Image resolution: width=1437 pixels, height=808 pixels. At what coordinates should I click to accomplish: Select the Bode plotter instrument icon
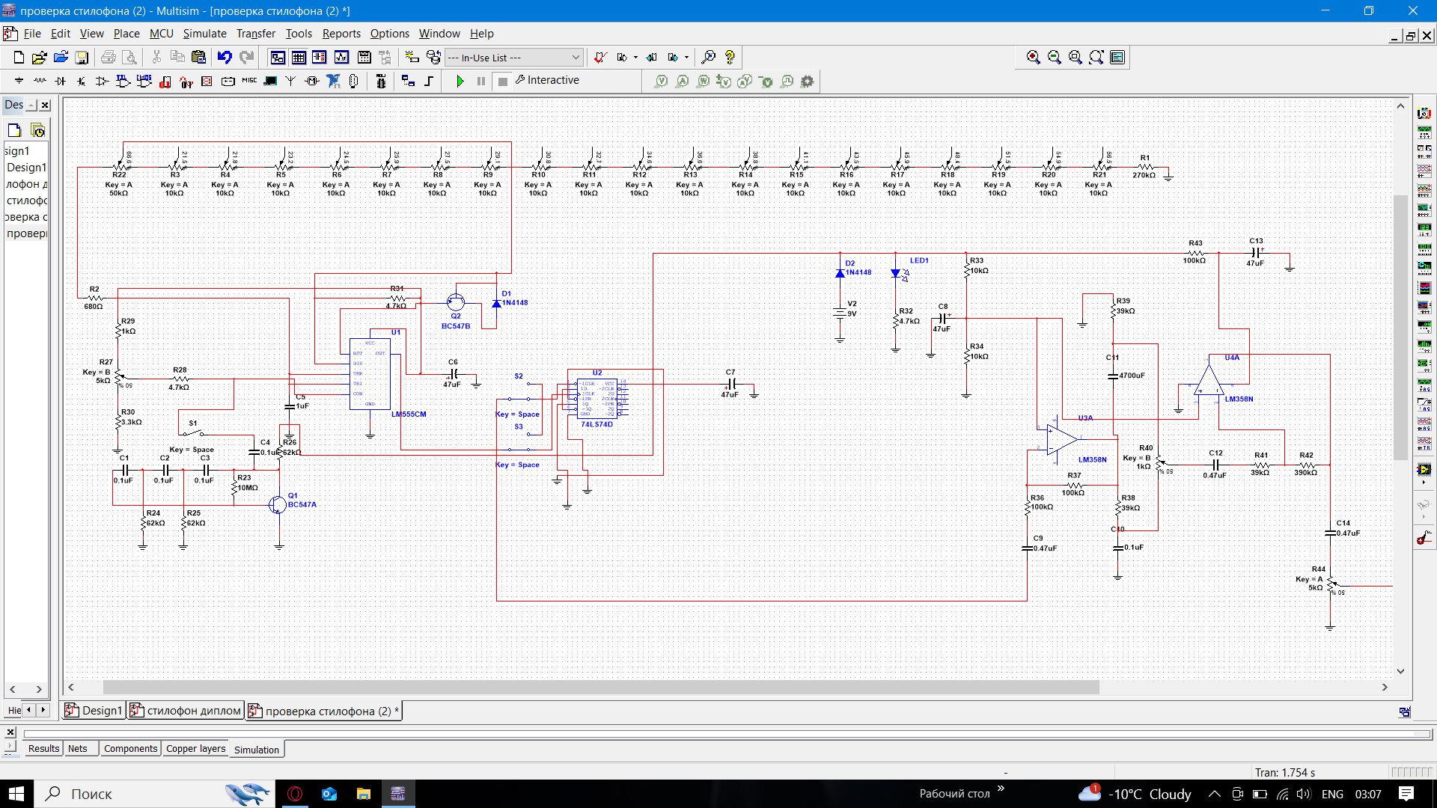coord(1424,209)
